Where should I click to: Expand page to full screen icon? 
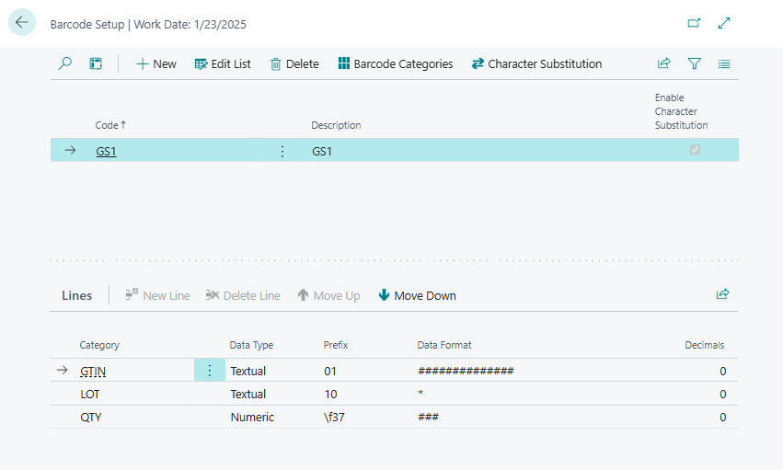point(724,23)
